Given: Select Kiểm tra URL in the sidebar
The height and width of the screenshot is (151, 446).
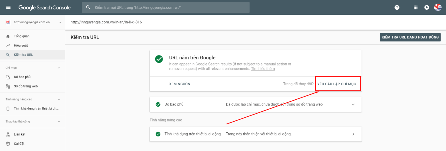Looking at the screenshot, I should [32, 55].
